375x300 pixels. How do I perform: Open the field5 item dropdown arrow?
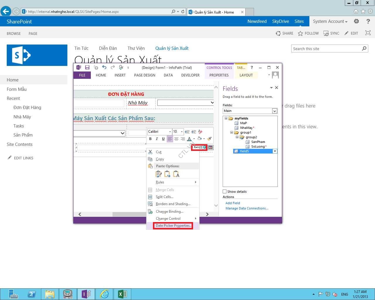tap(275, 151)
